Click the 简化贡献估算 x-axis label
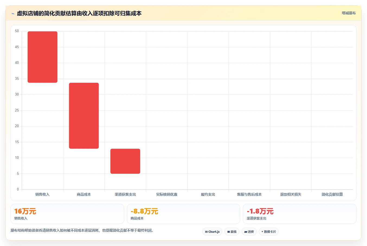The image size is (367, 246). (332, 194)
